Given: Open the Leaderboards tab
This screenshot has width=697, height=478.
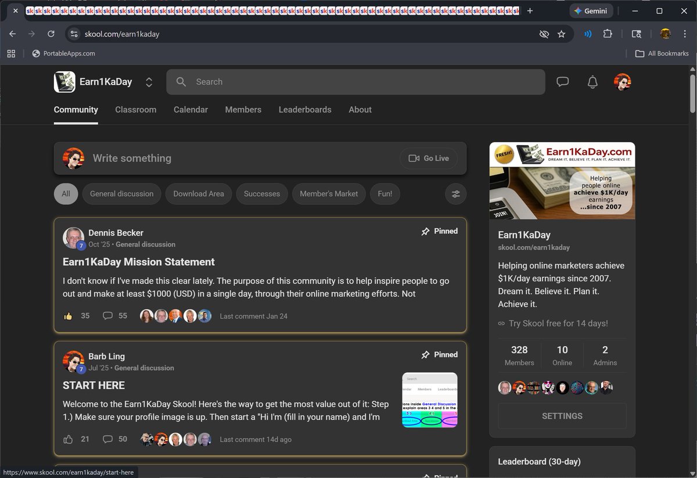Looking at the screenshot, I should point(305,110).
